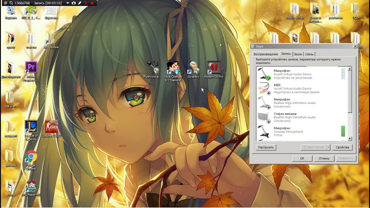Select the Стерео микшер device
The height and width of the screenshot is (208, 370).
tap(302, 117)
